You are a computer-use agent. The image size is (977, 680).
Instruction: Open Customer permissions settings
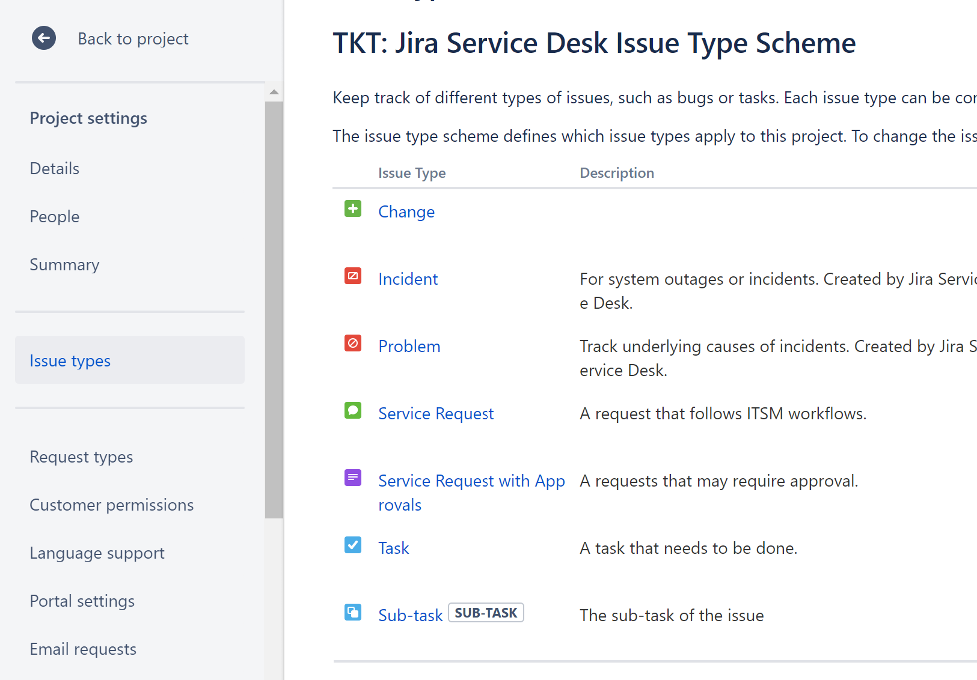112,505
